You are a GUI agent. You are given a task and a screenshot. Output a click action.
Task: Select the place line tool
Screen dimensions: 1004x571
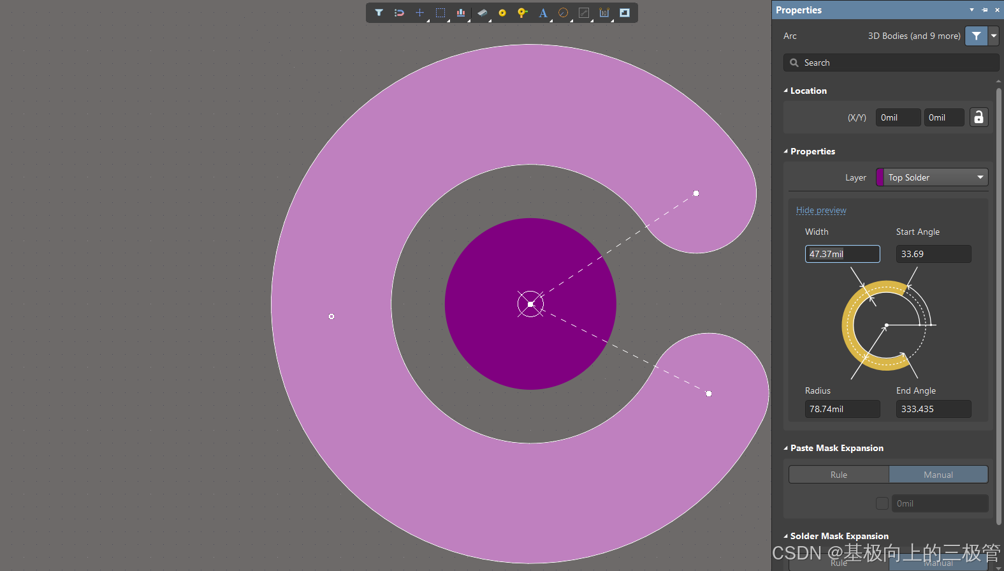584,13
